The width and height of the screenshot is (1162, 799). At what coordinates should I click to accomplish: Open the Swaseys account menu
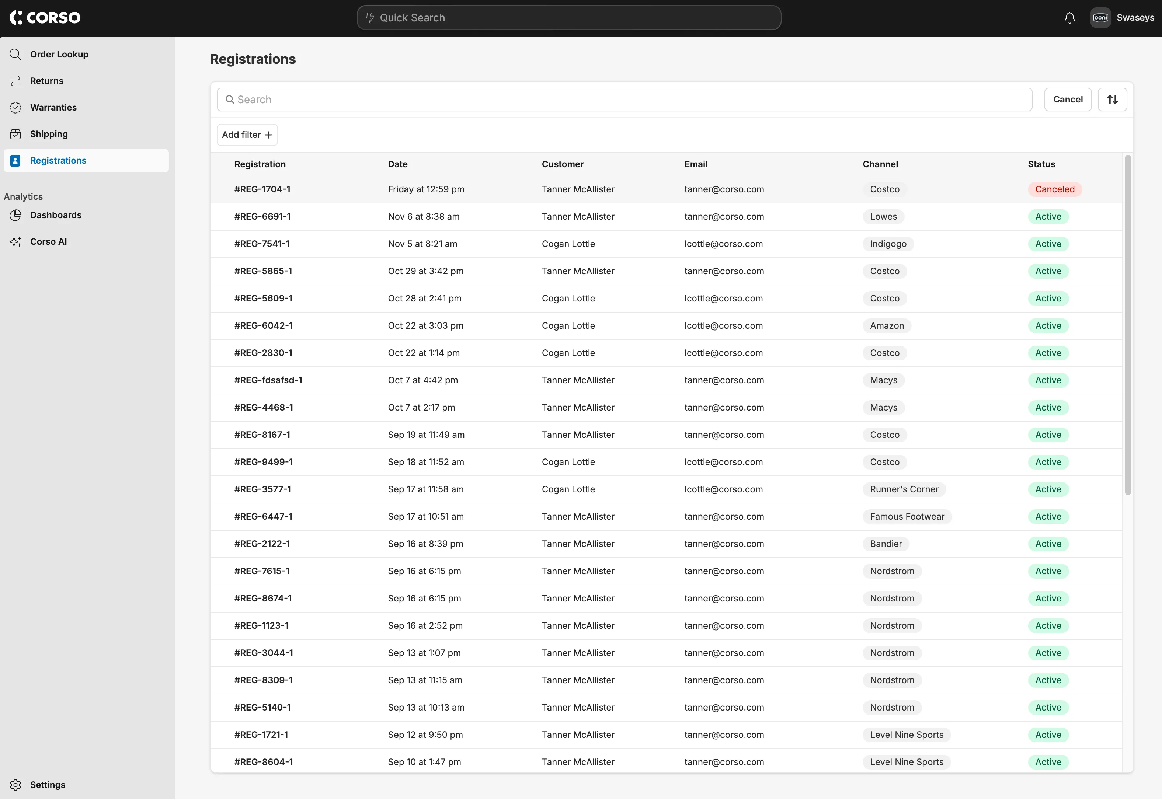(x=1135, y=17)
